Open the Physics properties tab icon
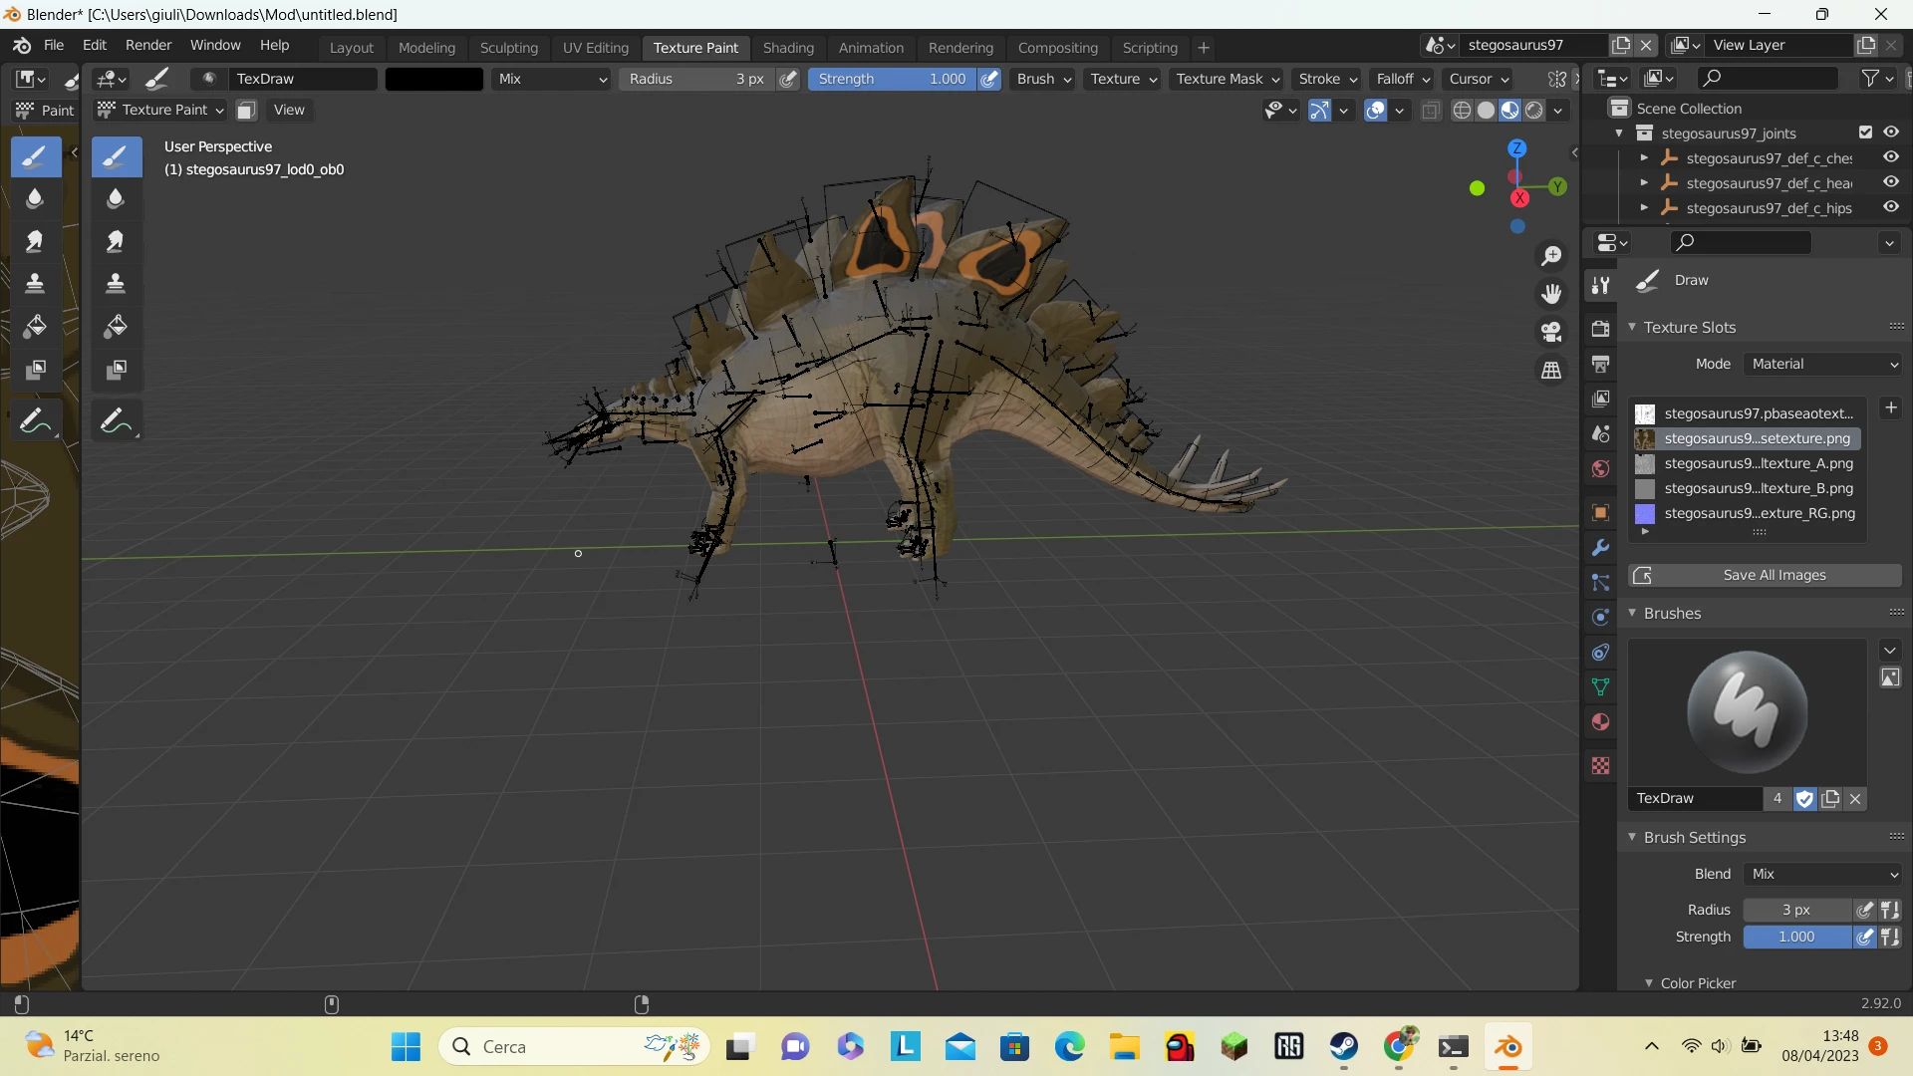Image resolution: width=1913 pixels, height=1076 pixels. click(1600, 617)
